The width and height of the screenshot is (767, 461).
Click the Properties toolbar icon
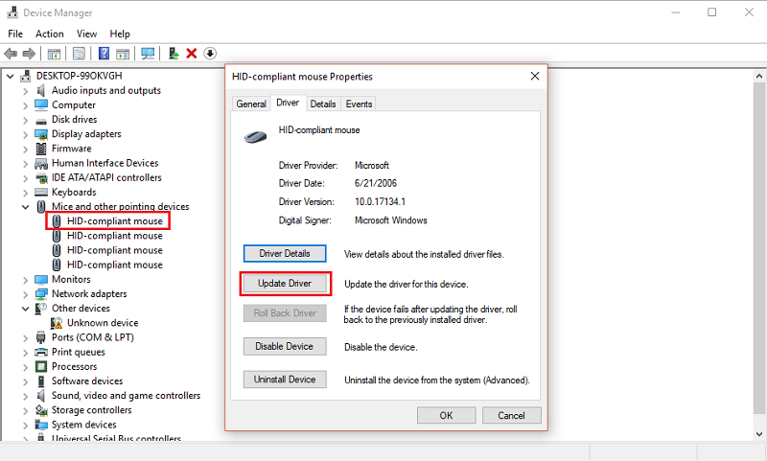[x=79, y=54]
